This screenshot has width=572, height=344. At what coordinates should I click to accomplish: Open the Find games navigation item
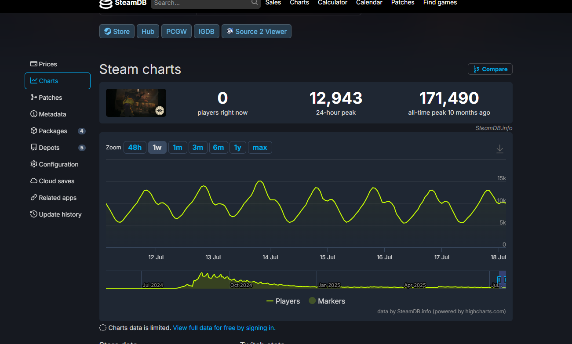tap(440, 3)
